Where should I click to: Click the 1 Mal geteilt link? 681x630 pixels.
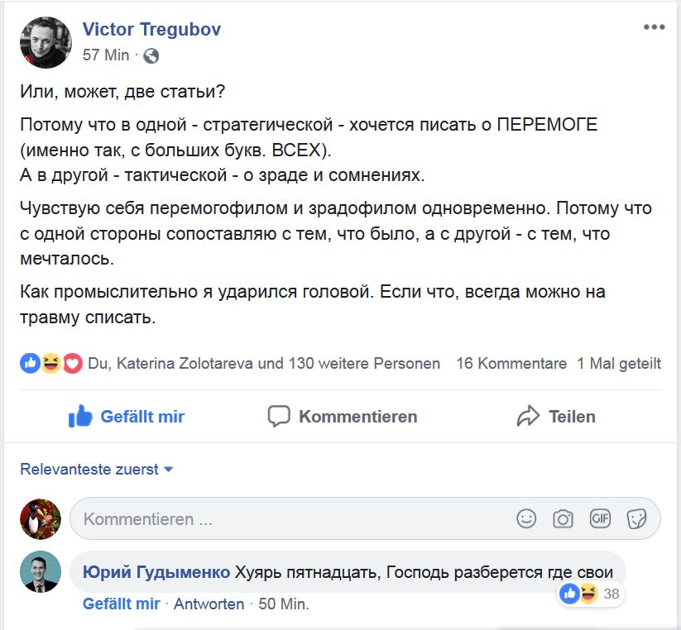tap(619, 363)
